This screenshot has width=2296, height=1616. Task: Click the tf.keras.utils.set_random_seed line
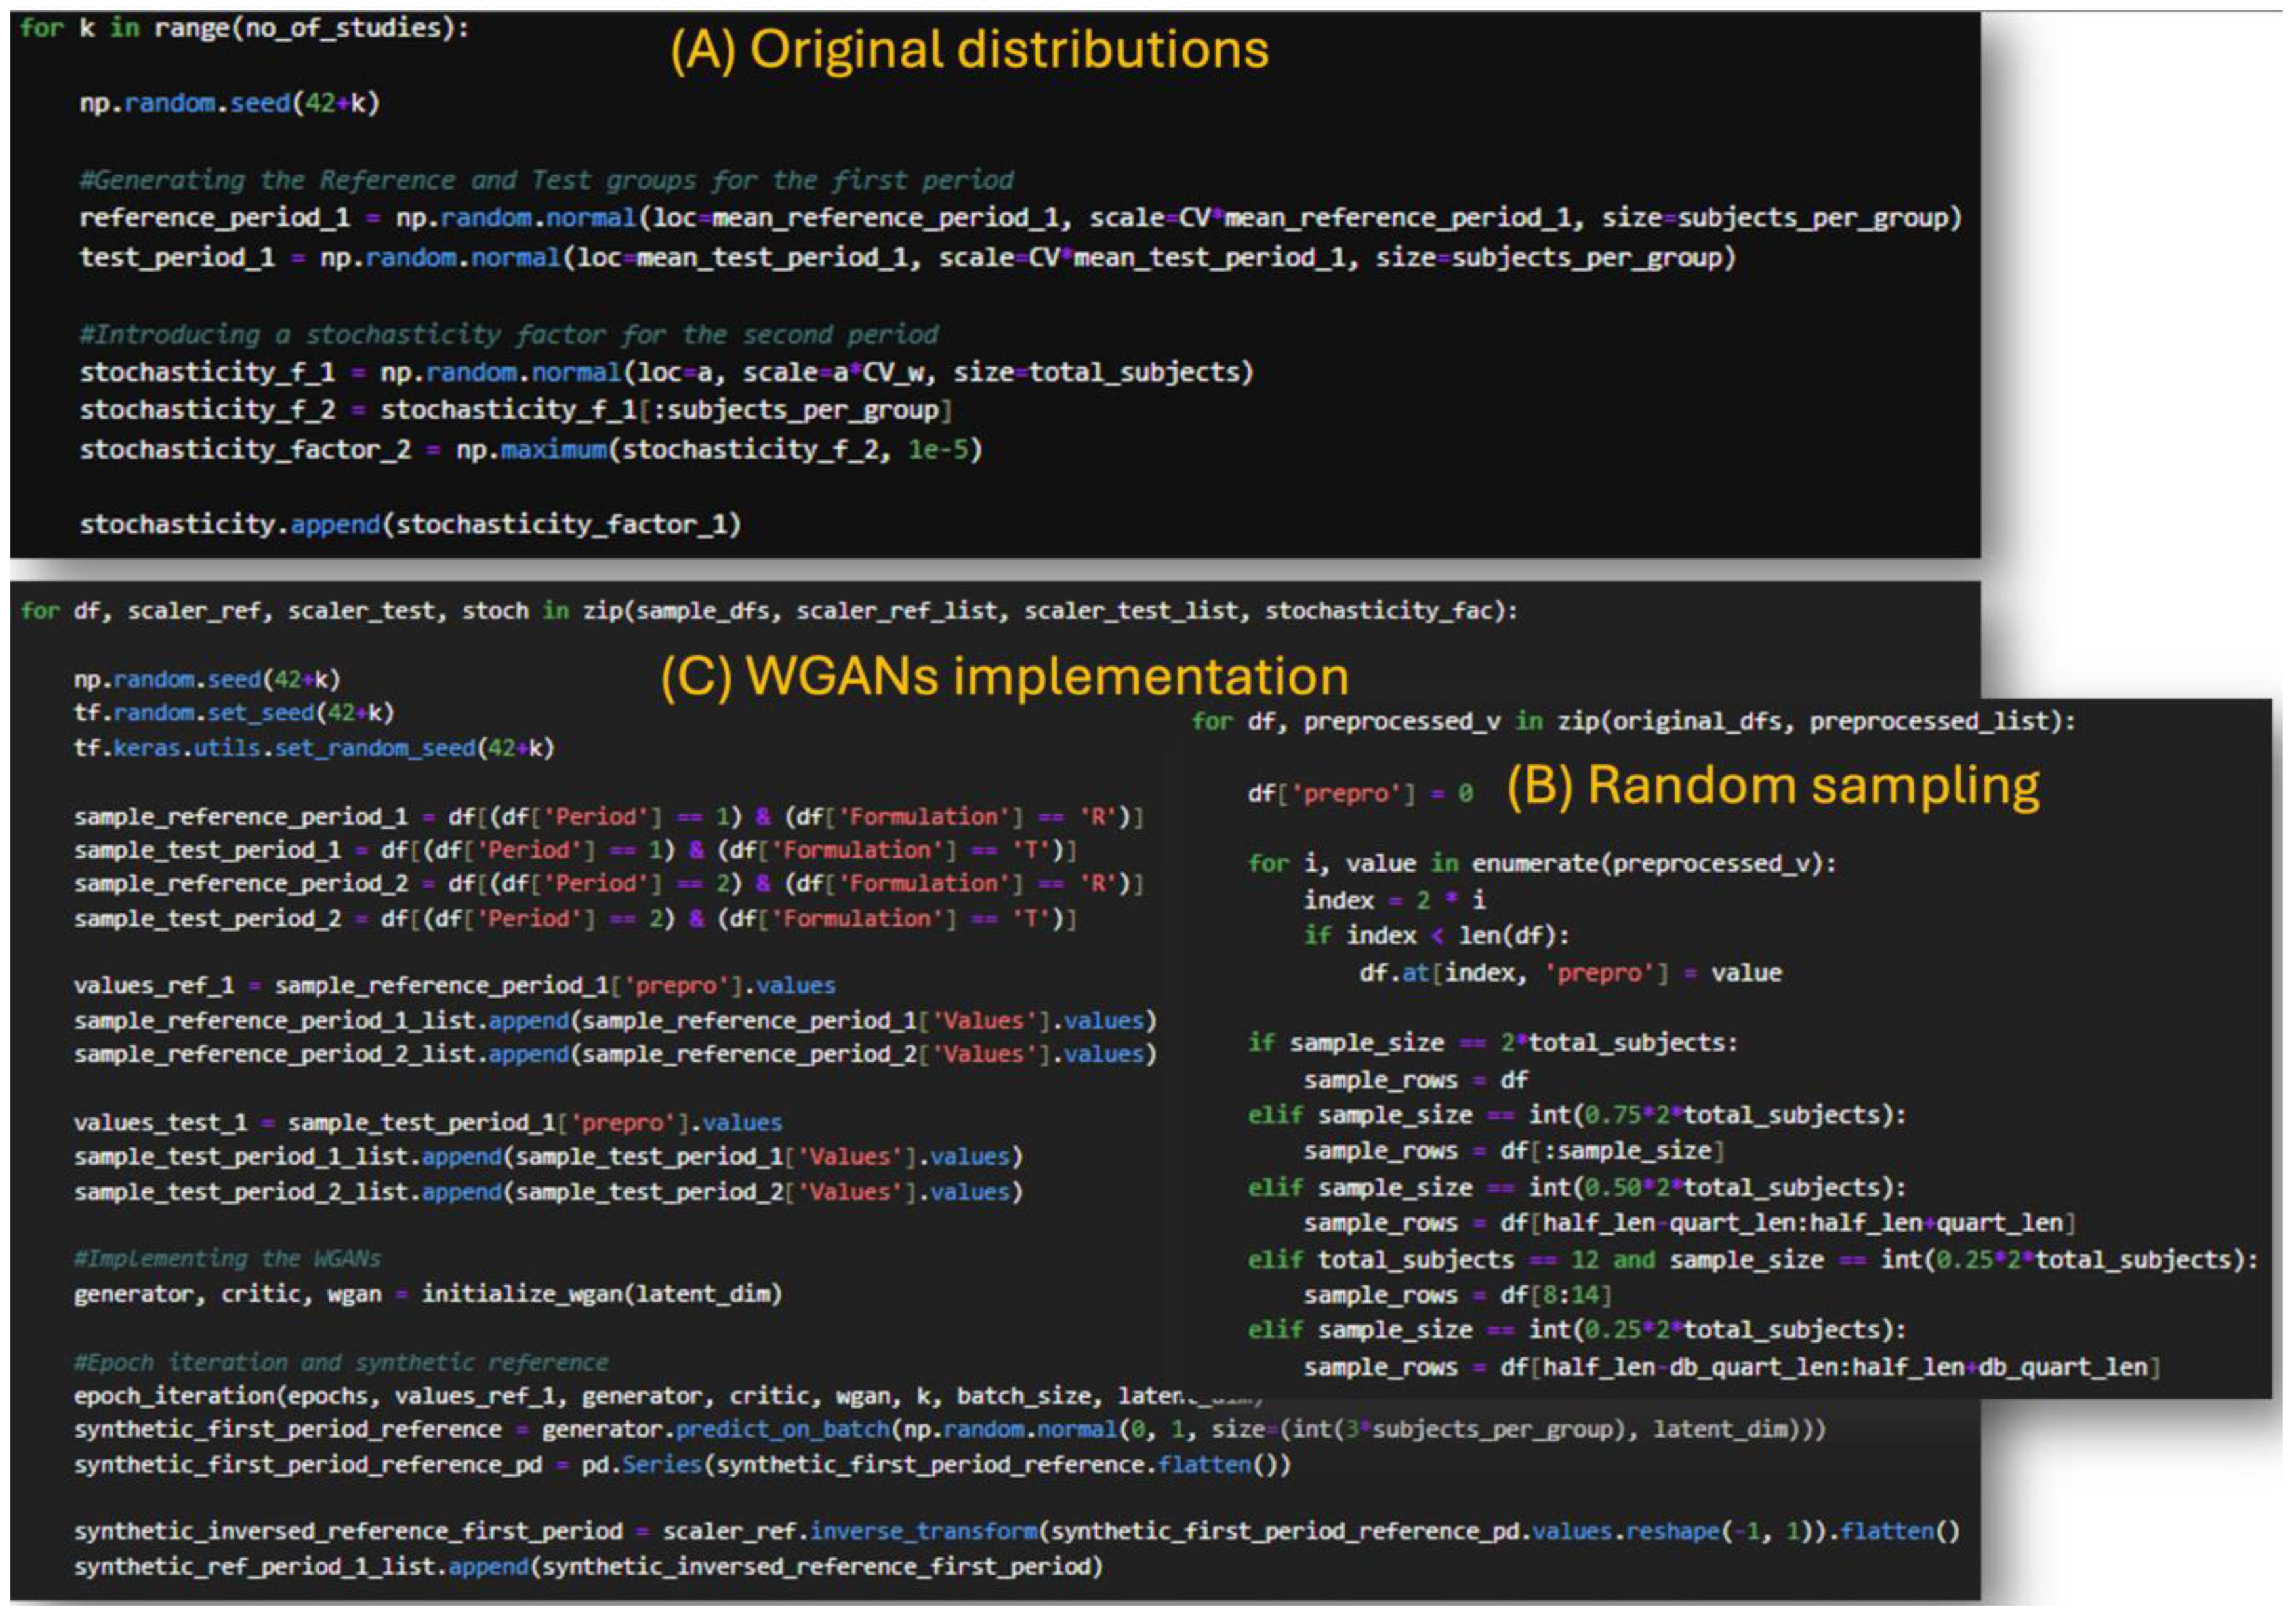(x=313, y=748)
